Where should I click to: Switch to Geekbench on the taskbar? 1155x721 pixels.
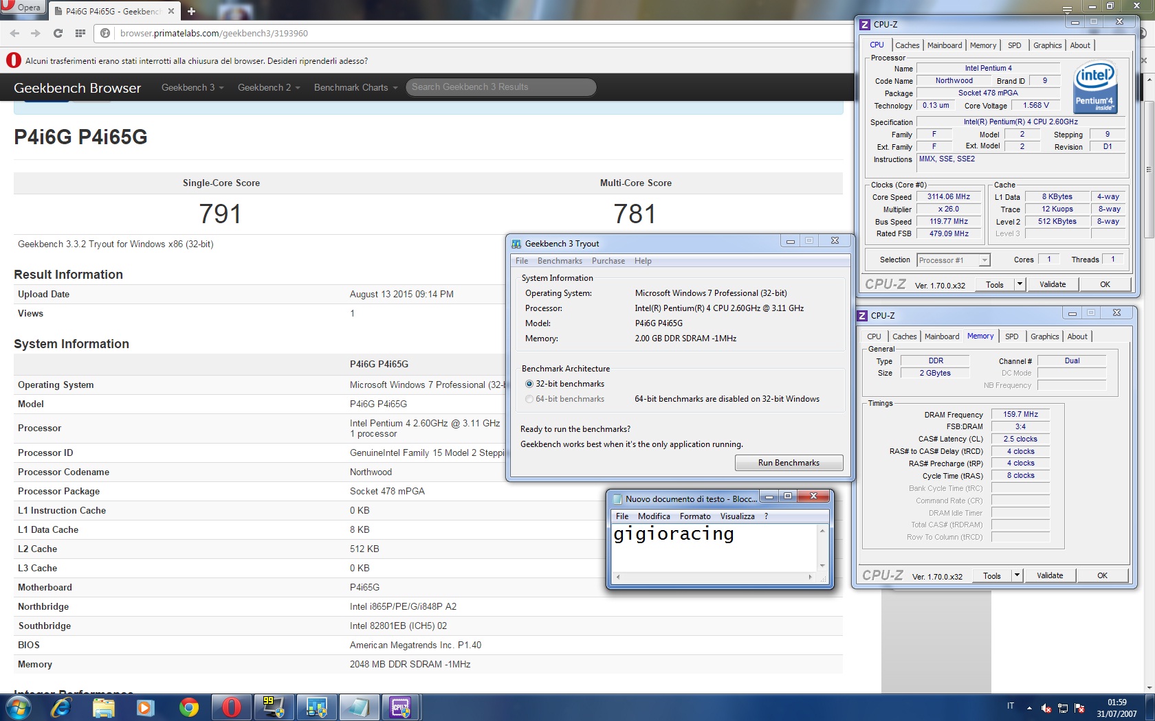point(316,707)
